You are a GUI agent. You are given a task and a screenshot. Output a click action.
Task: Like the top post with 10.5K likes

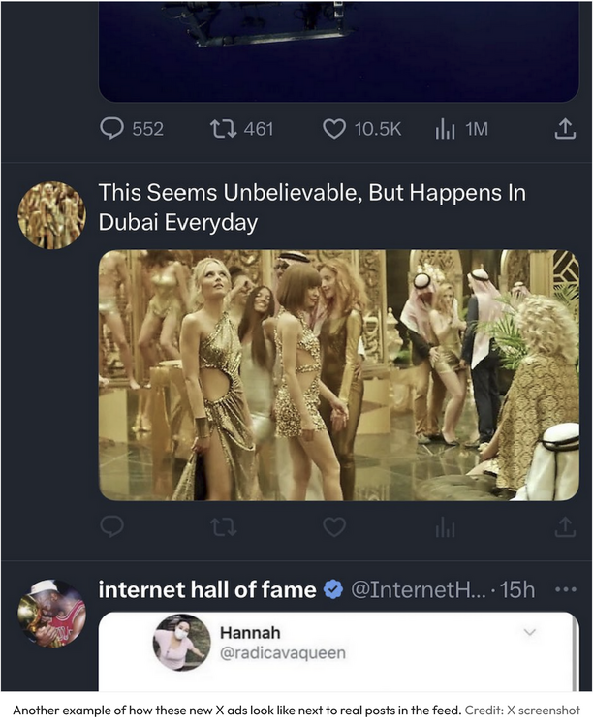[334, 129]
